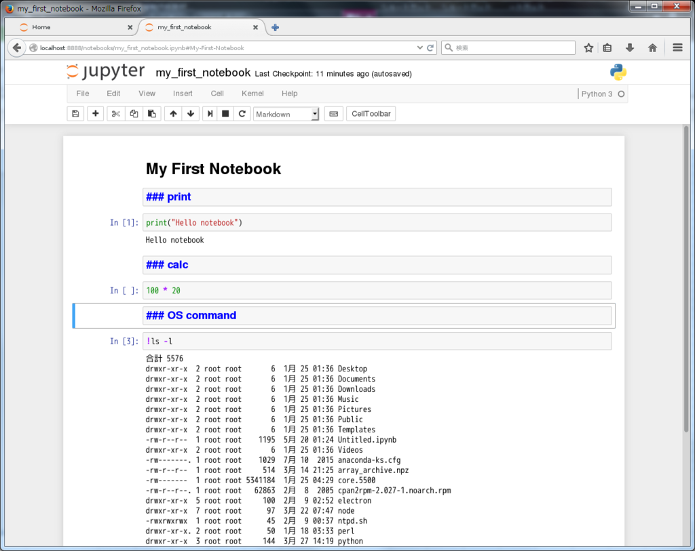Close the Home tab
Image resolution: width=695 pixels, height=551 pixels.
point(130,27)
